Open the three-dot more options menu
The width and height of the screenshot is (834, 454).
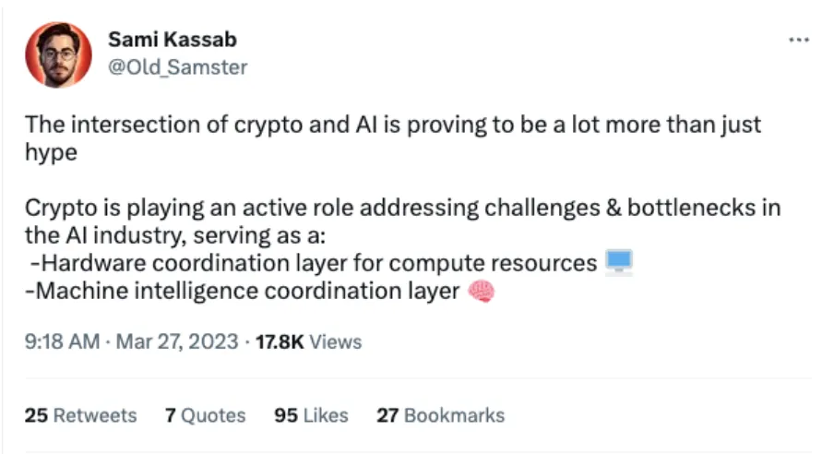coord(799,41)
